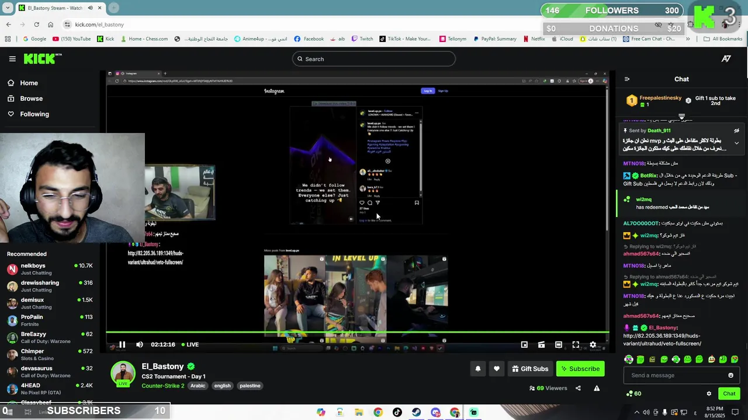This screenshot has height=420, width=748.
Task: Open recommended channel BreEazyy
Action: 50,337
